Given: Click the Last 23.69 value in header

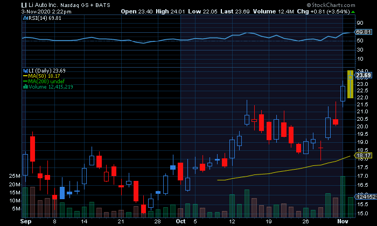Looking at the screenshot, I should [x=235, y=11].
